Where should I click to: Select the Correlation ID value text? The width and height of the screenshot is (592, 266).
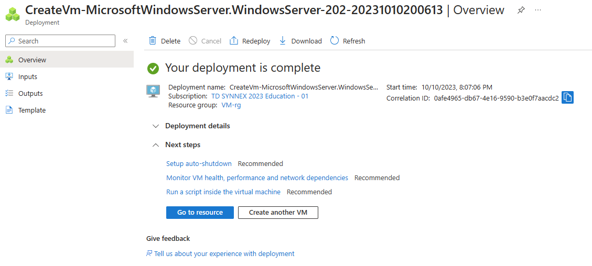(496, 98)
